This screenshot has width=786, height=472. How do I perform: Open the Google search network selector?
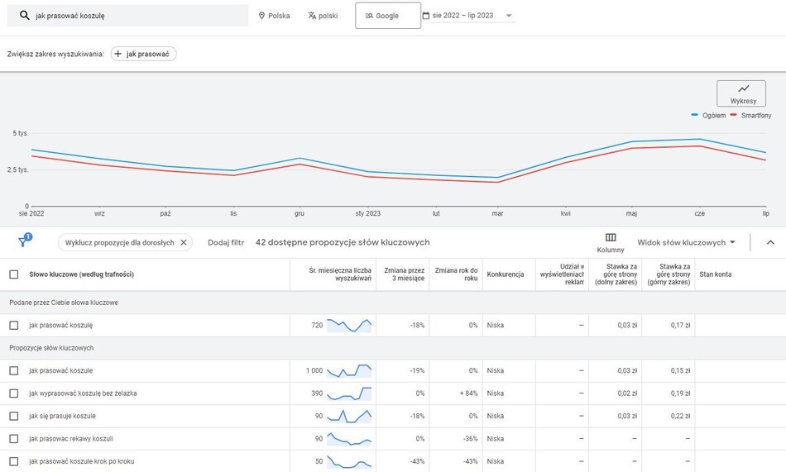point(387,16)
